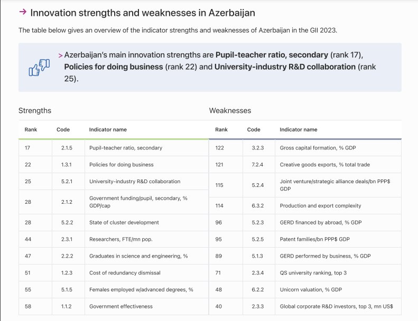Viewport: 418px width, 321px height.
Task: Click the Strengths table Code column header
Action: click(x=63, y=129)
